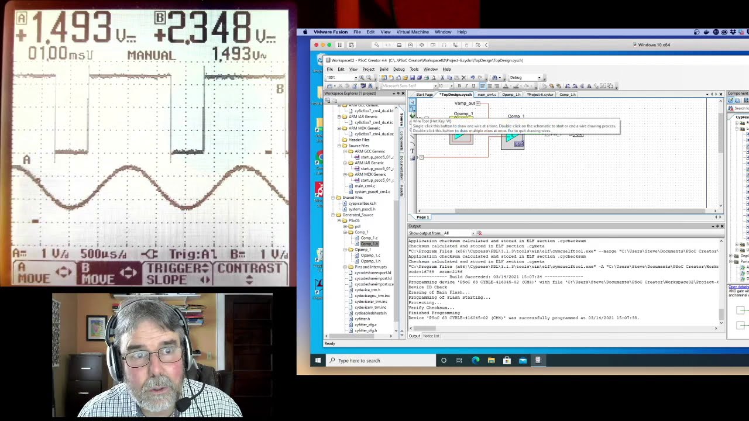749x421 pixels.
Task: Click PSoC Creator icon on taskbar
Action: click(538, 360)
